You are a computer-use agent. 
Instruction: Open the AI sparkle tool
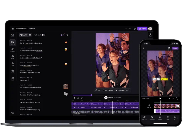[x=62, y=35]
